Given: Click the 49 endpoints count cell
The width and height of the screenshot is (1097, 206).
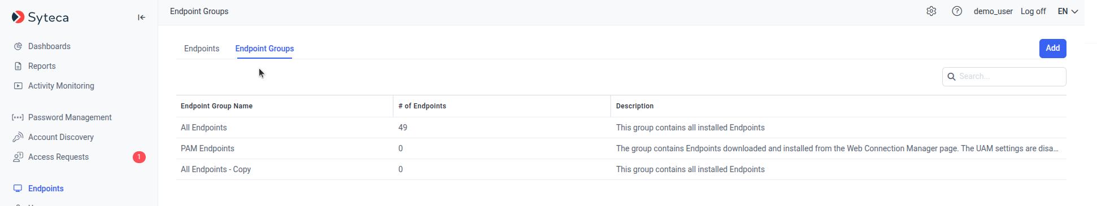Looking at the screenshot, I should point(403,128).
